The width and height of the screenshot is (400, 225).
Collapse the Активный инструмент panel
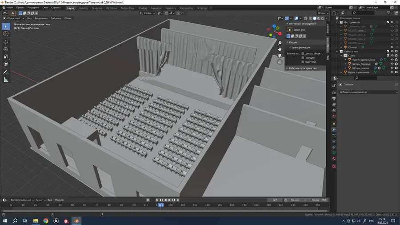(x=287, y=24)
